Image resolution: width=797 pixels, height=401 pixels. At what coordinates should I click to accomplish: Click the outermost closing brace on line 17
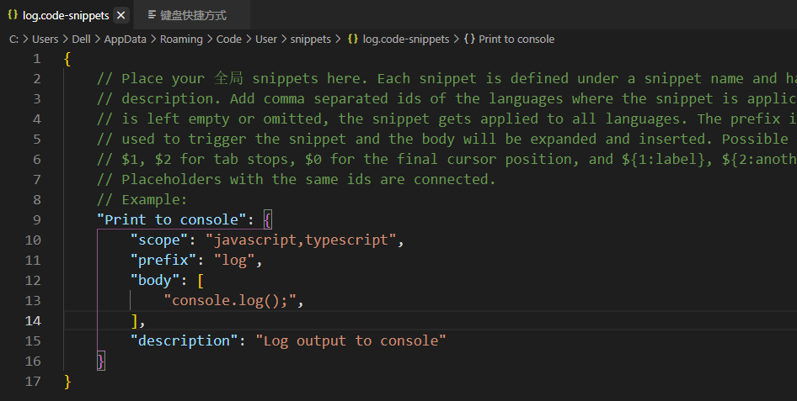(67, 381)
